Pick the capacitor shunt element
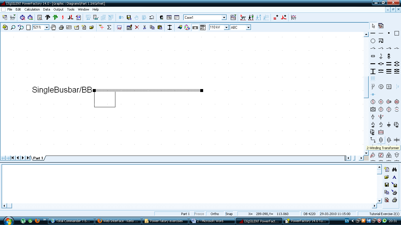This screenshot has width=401, height=225. click(x=389, y=125)
